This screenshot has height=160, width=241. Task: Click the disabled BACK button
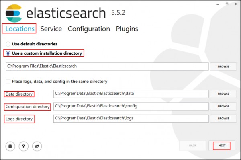click(x=192, y=146)
